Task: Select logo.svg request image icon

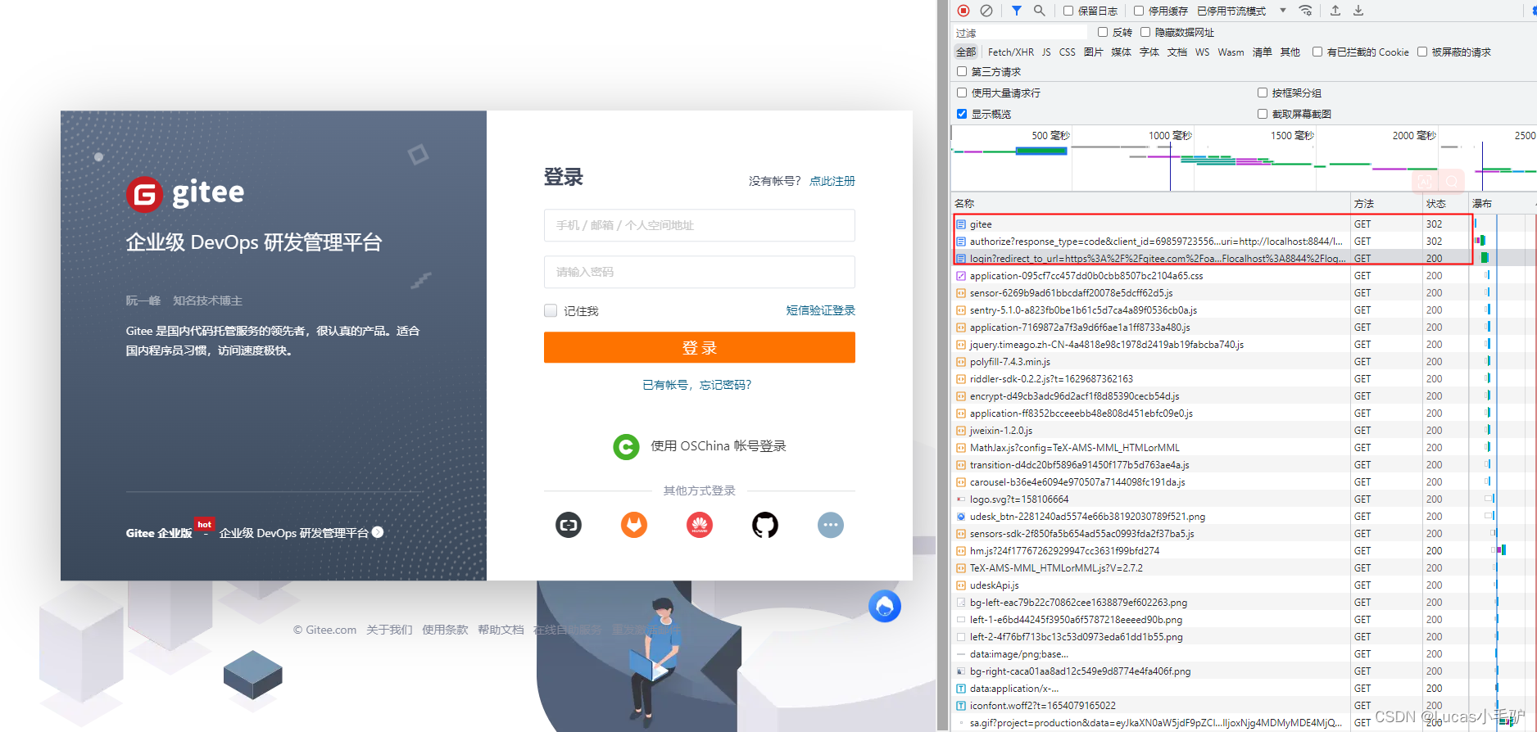Action: 961,499
